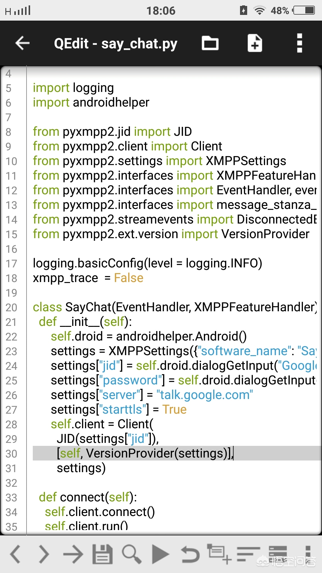Tap the Wi-Fi icon in status bar
Image resolution: width=322 pixels, height=573 pixels.
[259, 10]
